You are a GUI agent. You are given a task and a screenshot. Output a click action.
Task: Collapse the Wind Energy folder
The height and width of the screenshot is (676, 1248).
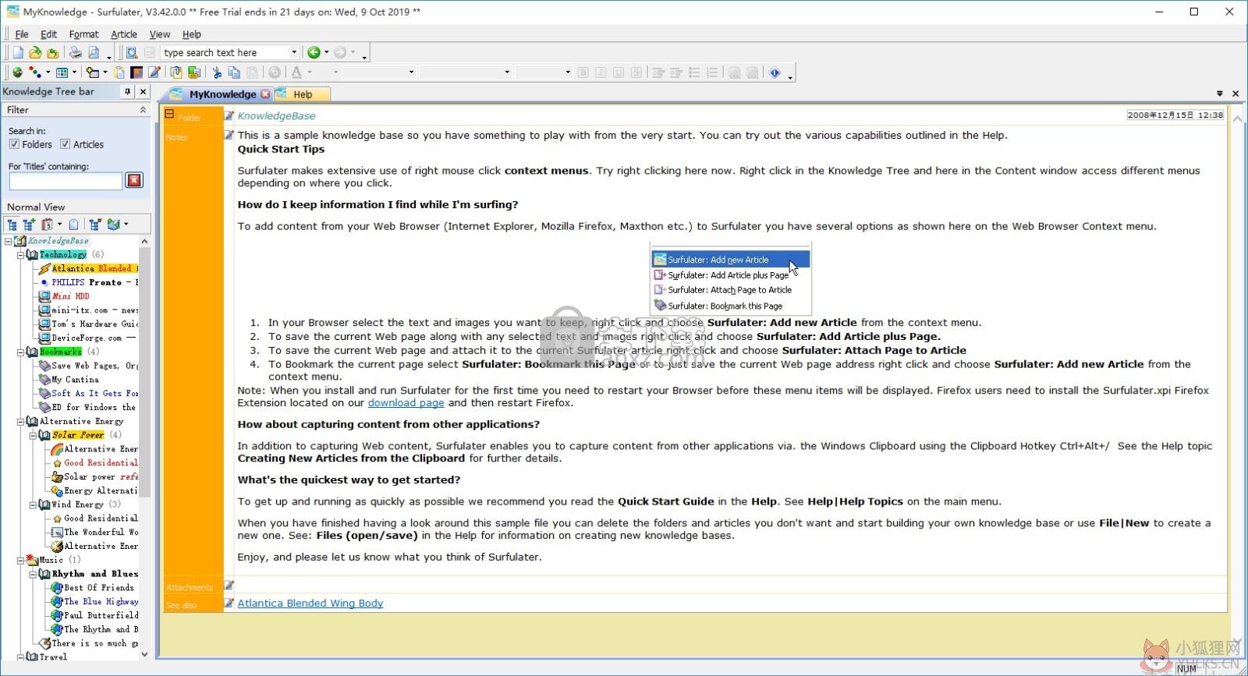tap(33, 505)
